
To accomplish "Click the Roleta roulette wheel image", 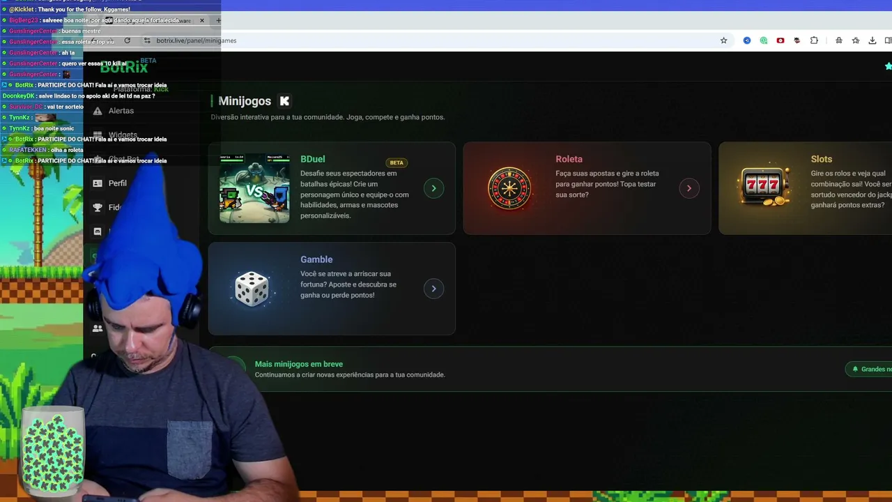I will (509, 188).
